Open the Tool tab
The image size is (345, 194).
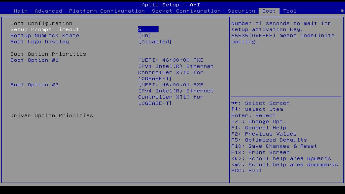tap(289, 11)
